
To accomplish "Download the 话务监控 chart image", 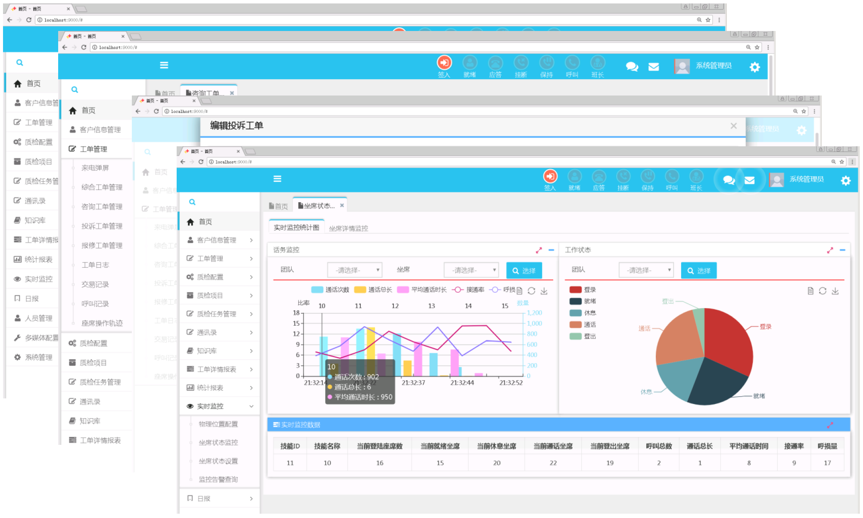I will click(544, 291).
